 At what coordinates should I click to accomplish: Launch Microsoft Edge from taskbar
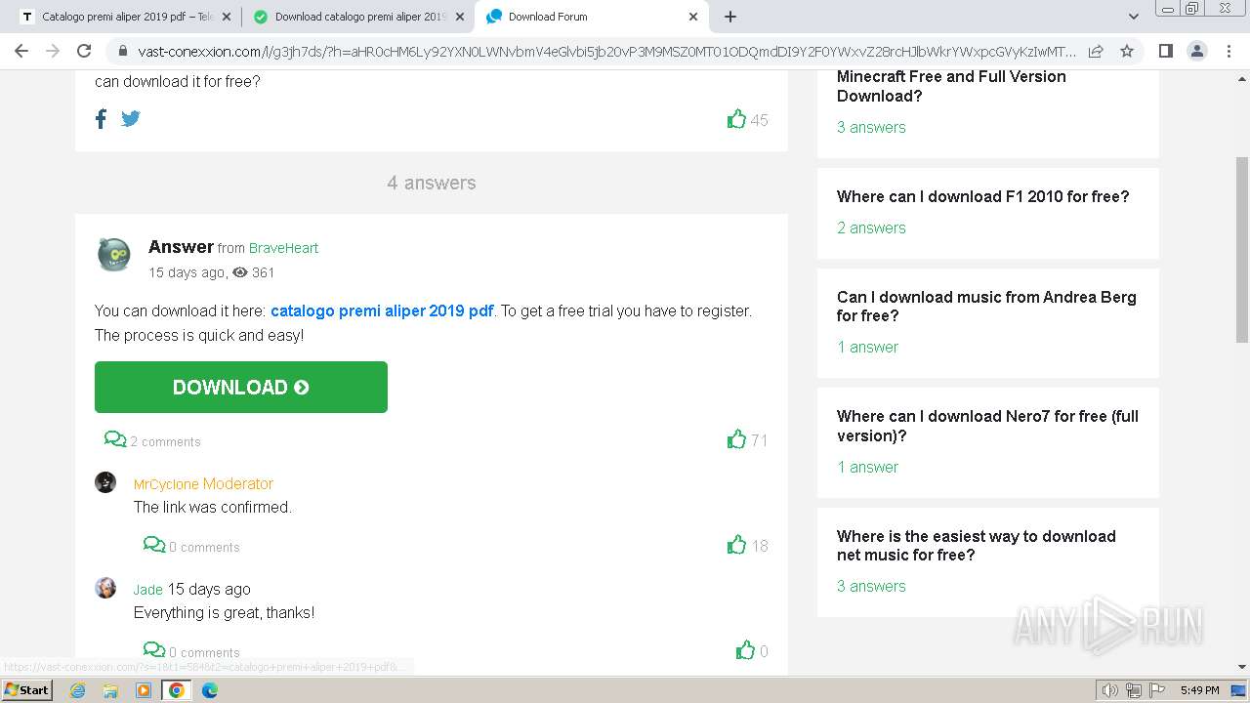210,690
